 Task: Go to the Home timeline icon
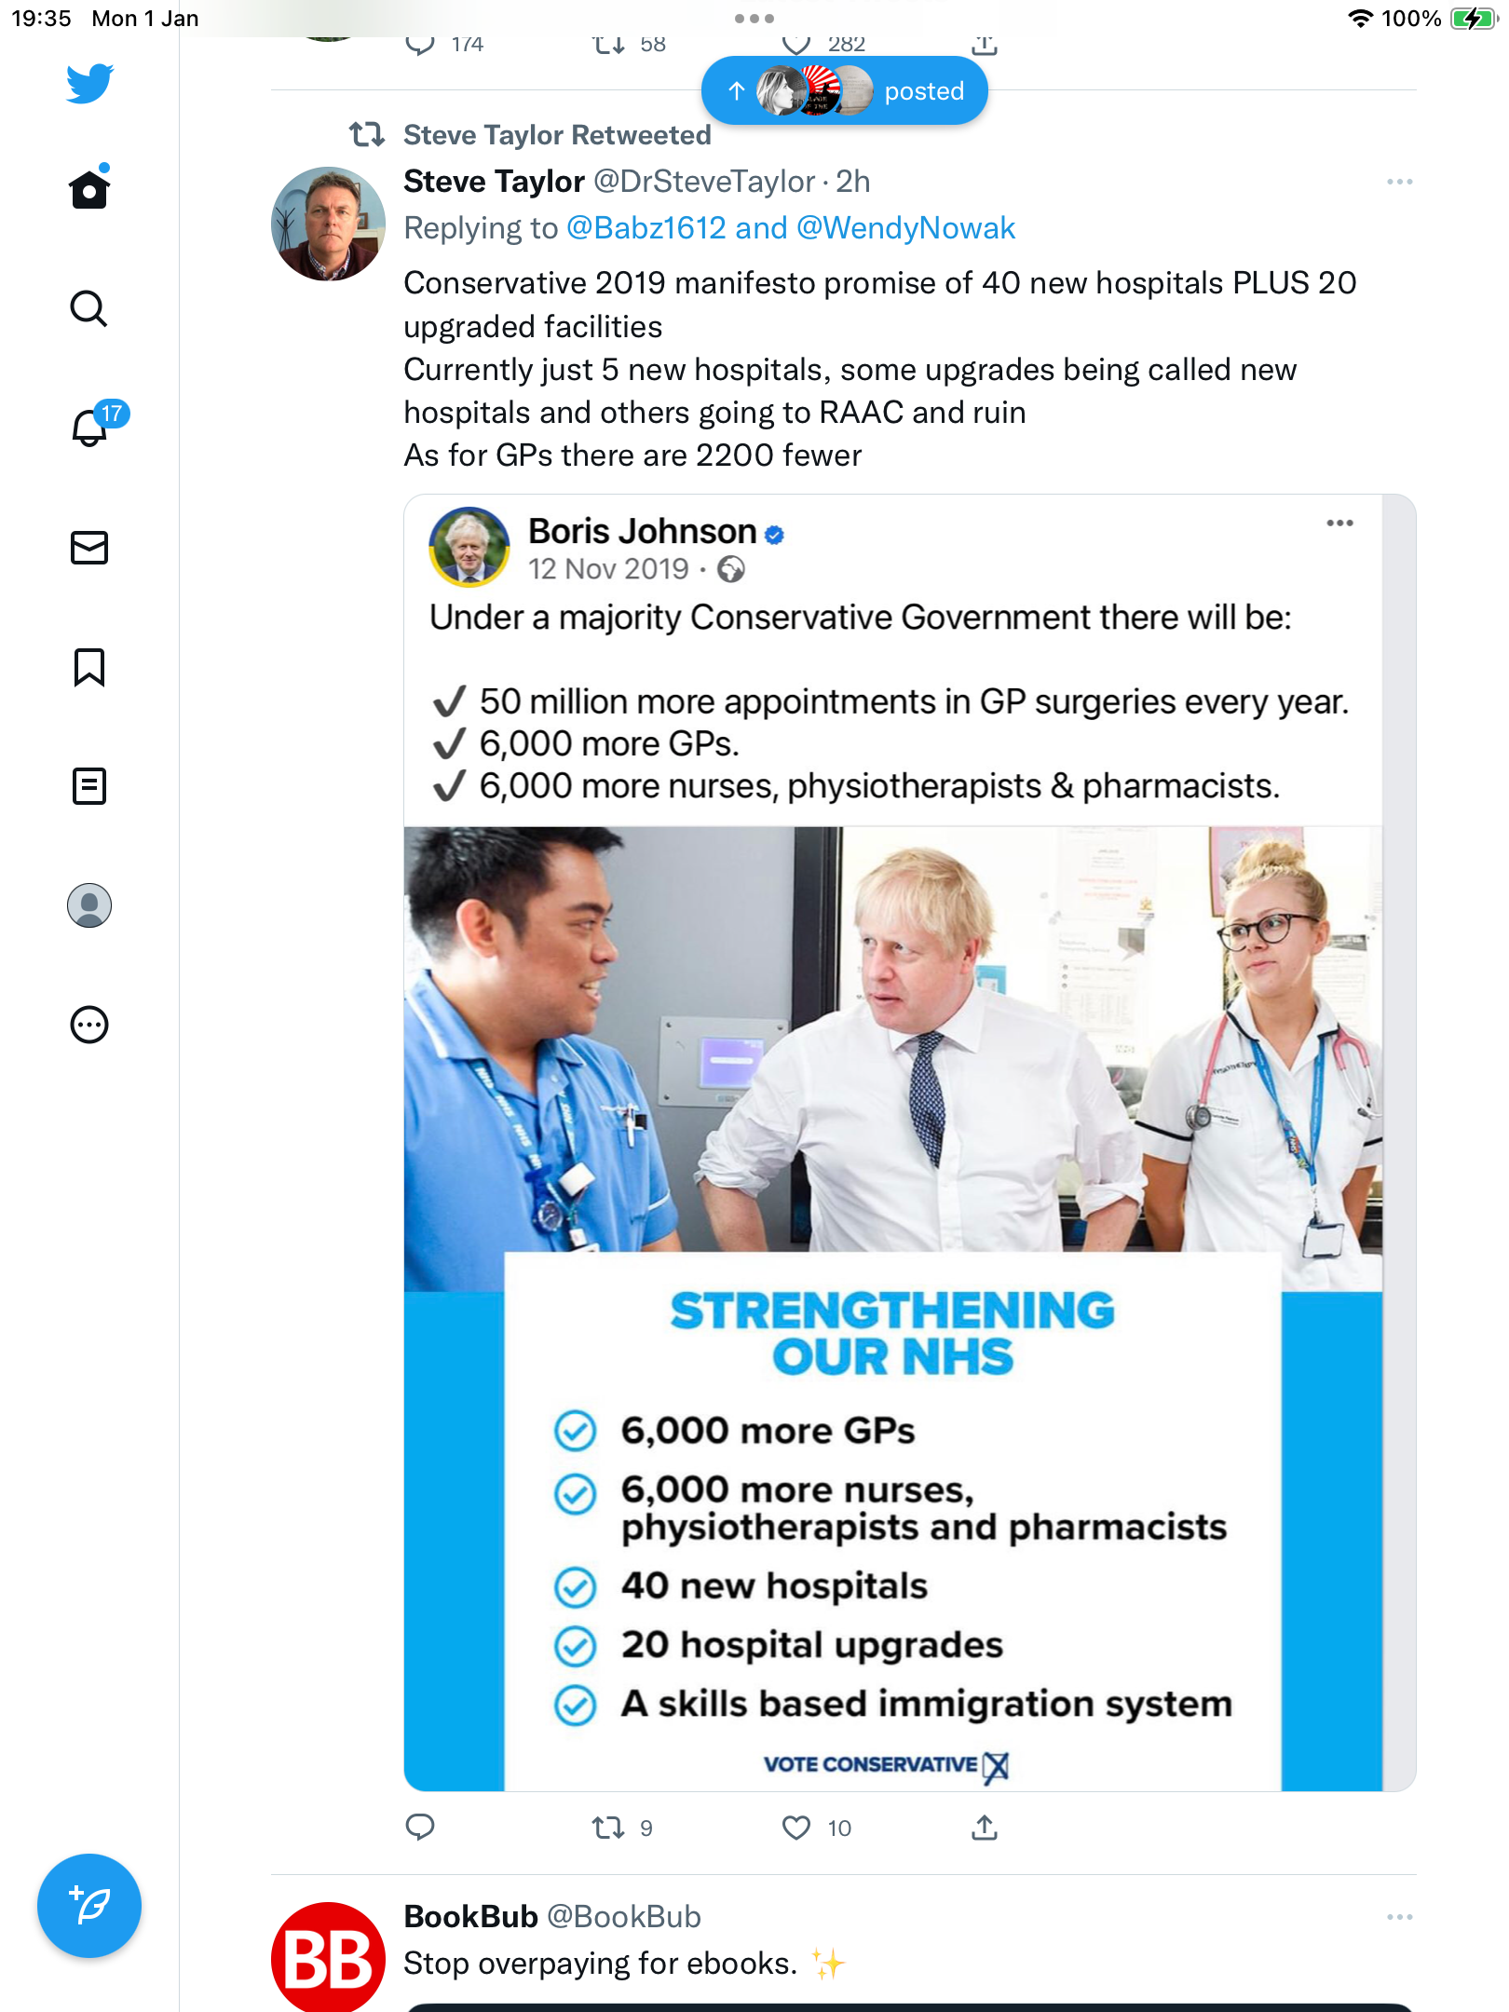point(89,188)
